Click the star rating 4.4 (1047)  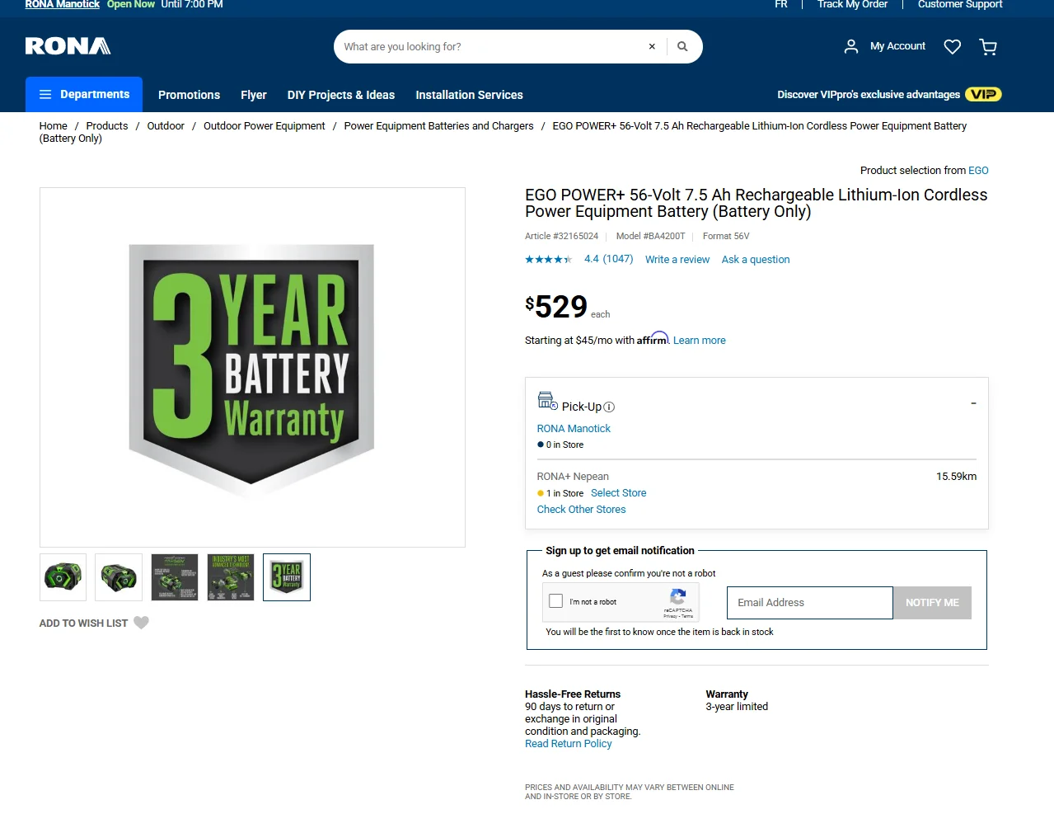coord(579,259)
